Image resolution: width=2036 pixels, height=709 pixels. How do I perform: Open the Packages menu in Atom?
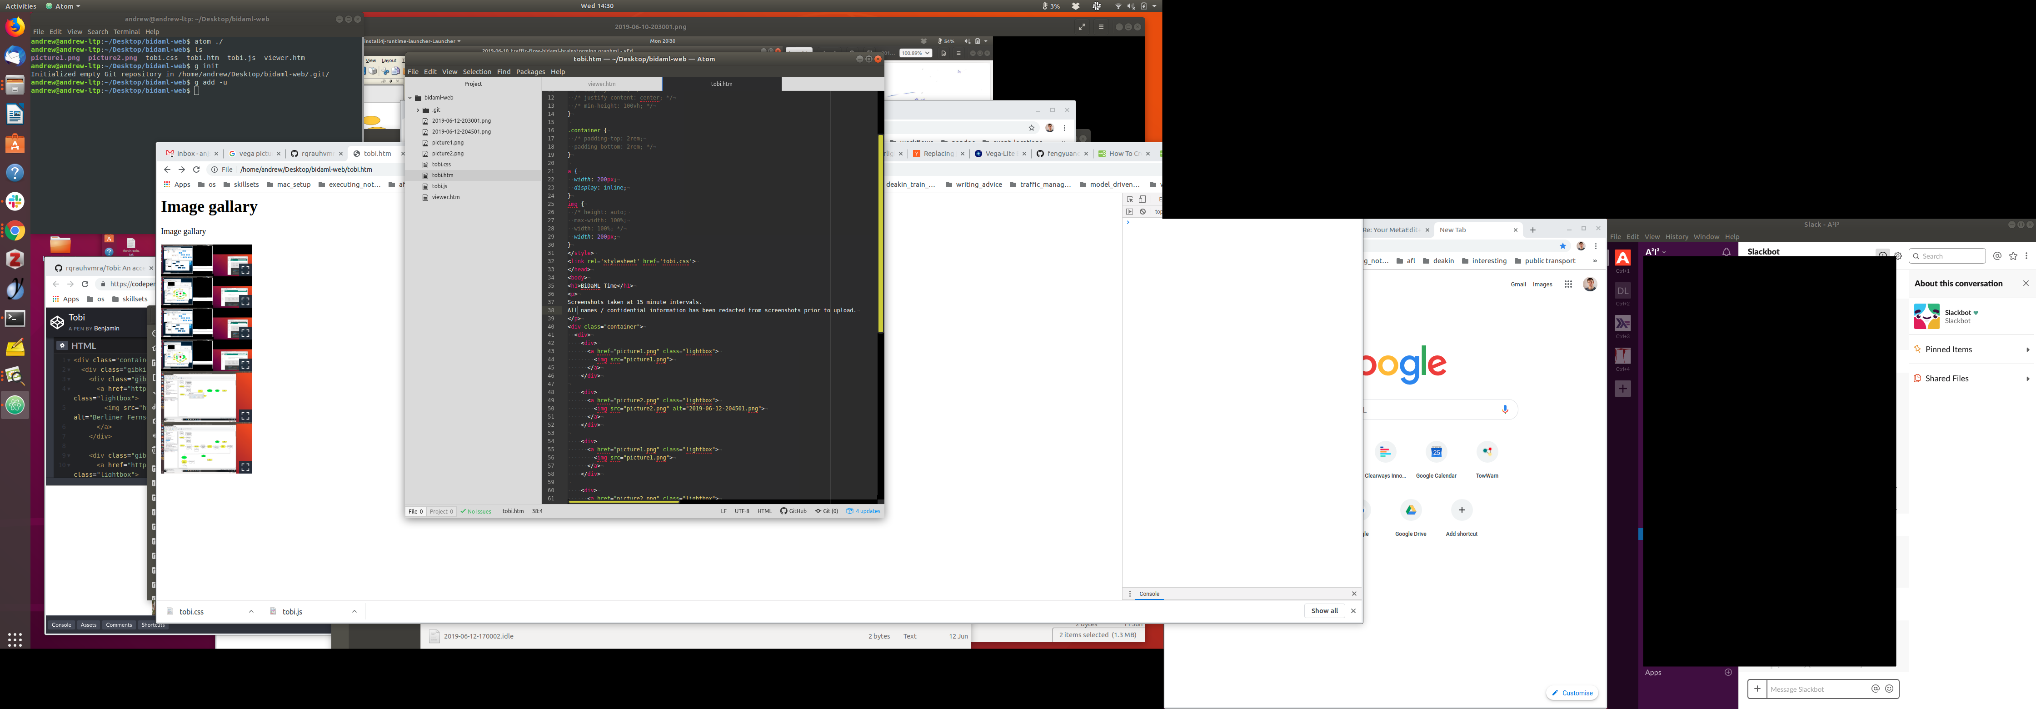coord(530,72)
